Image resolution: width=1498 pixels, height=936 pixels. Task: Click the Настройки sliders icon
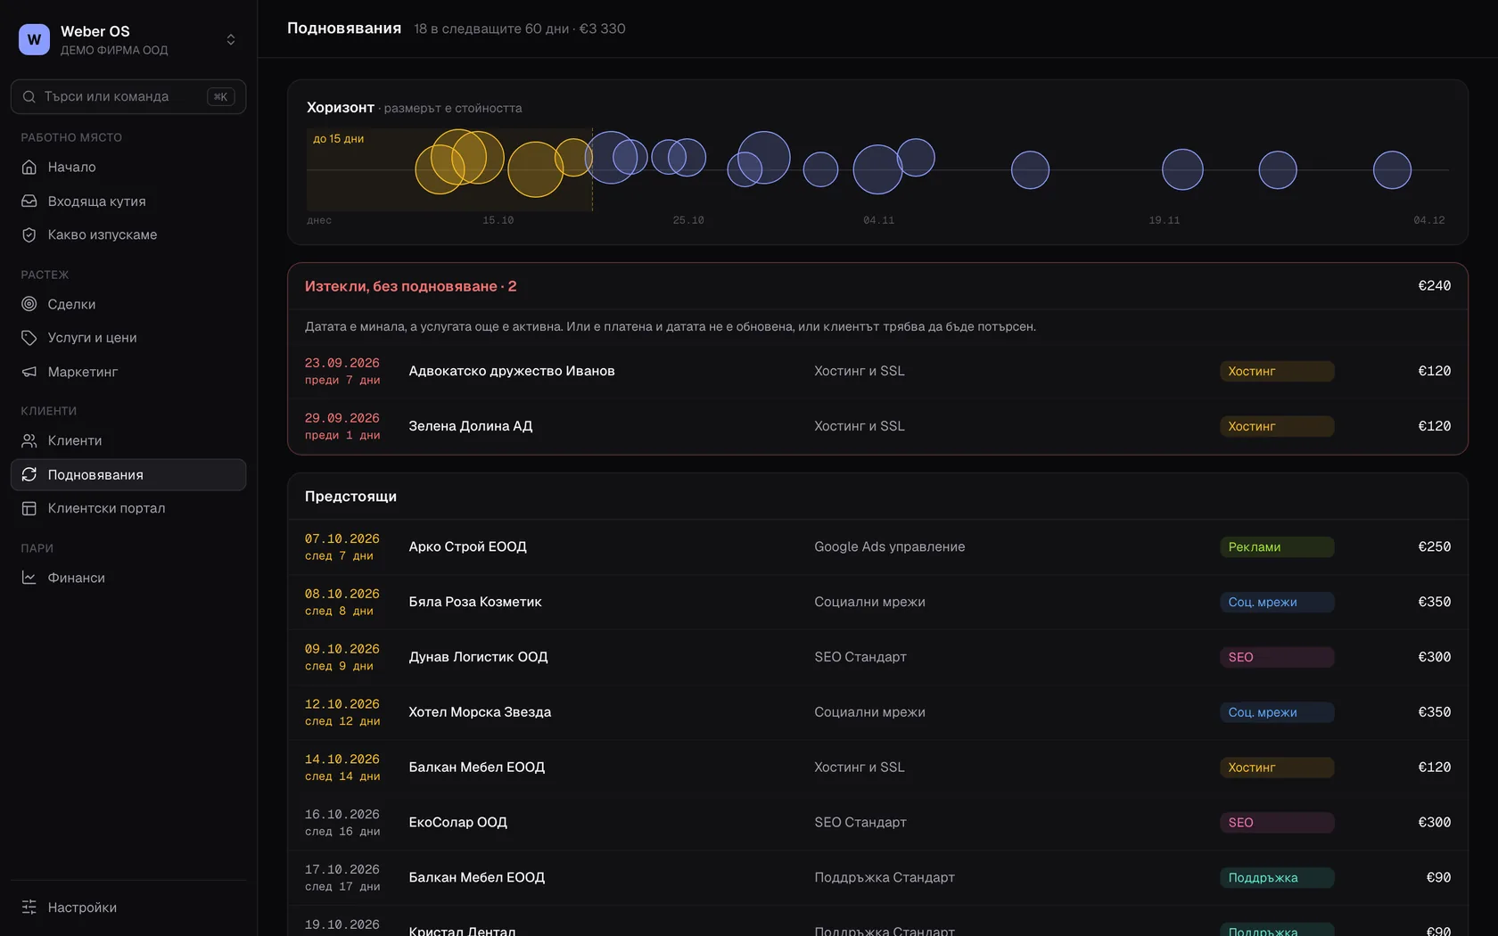point(29,907)
